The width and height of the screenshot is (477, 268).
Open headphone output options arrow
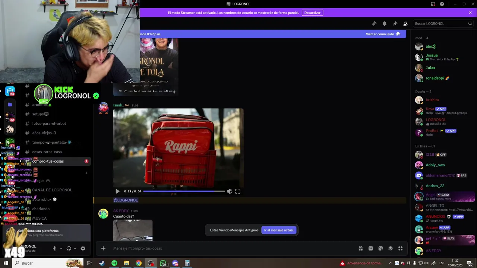click(x=75, y=248)
